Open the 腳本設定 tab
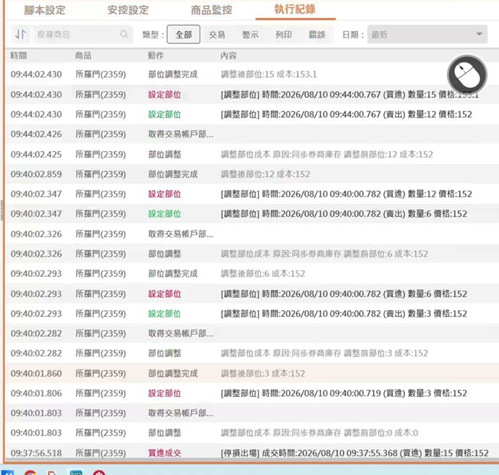 coord(45,10)
